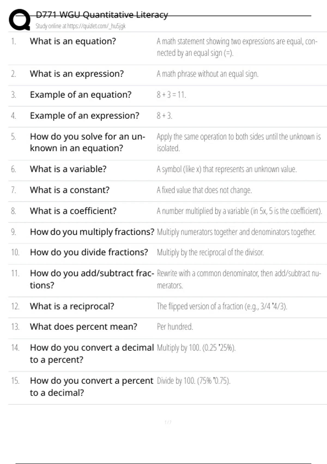This screenshot has height=464, width=327.
Task: Select 'How do you multiply fractions?' question
Action: point(92,232)
